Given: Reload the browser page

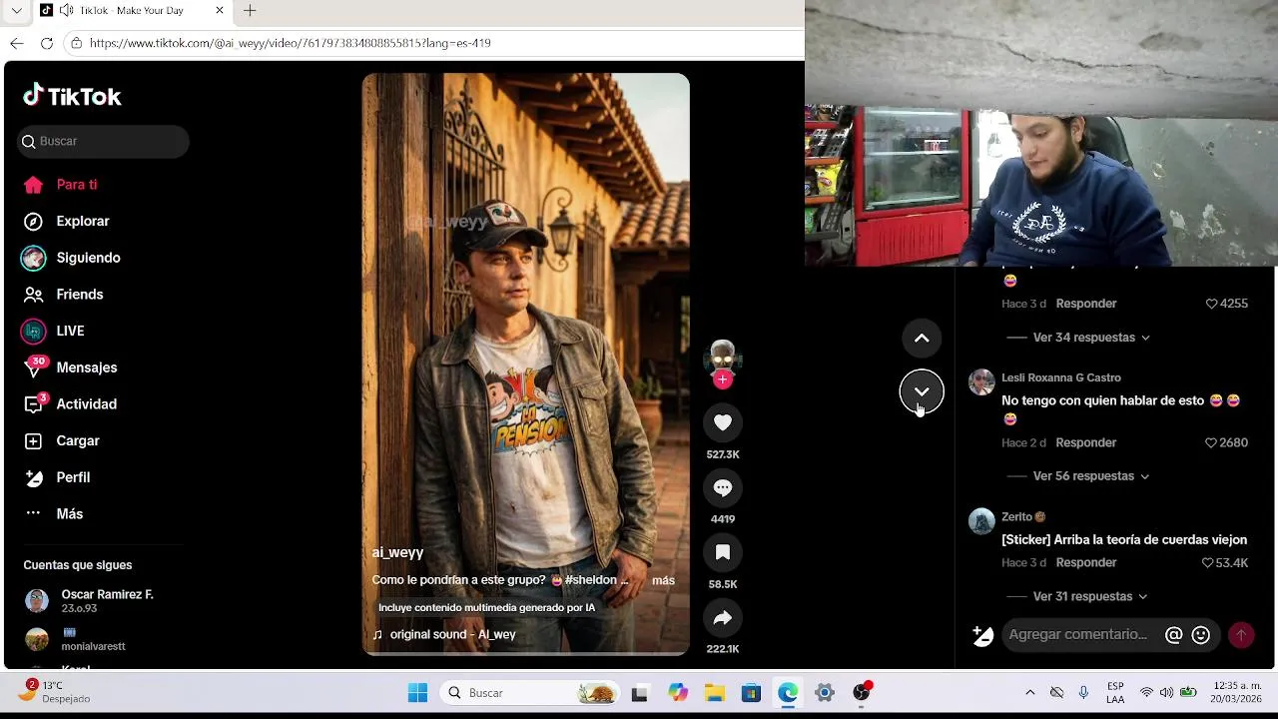Looking at the screenshot, I should [x=46, y=43].
